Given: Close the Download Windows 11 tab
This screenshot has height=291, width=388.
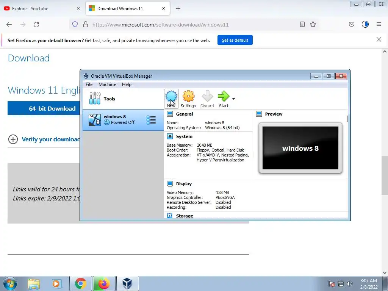Looking at the screenshot, I should 164,8.
